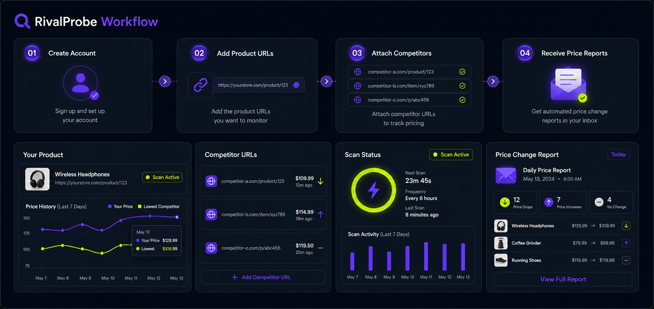The height and width of the screenshot is (309, 654).
Task: Click the purple up arrow next to $114.99
Action: (320, 214)
